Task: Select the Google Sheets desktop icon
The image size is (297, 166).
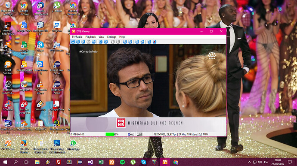Action: (24, 48)
